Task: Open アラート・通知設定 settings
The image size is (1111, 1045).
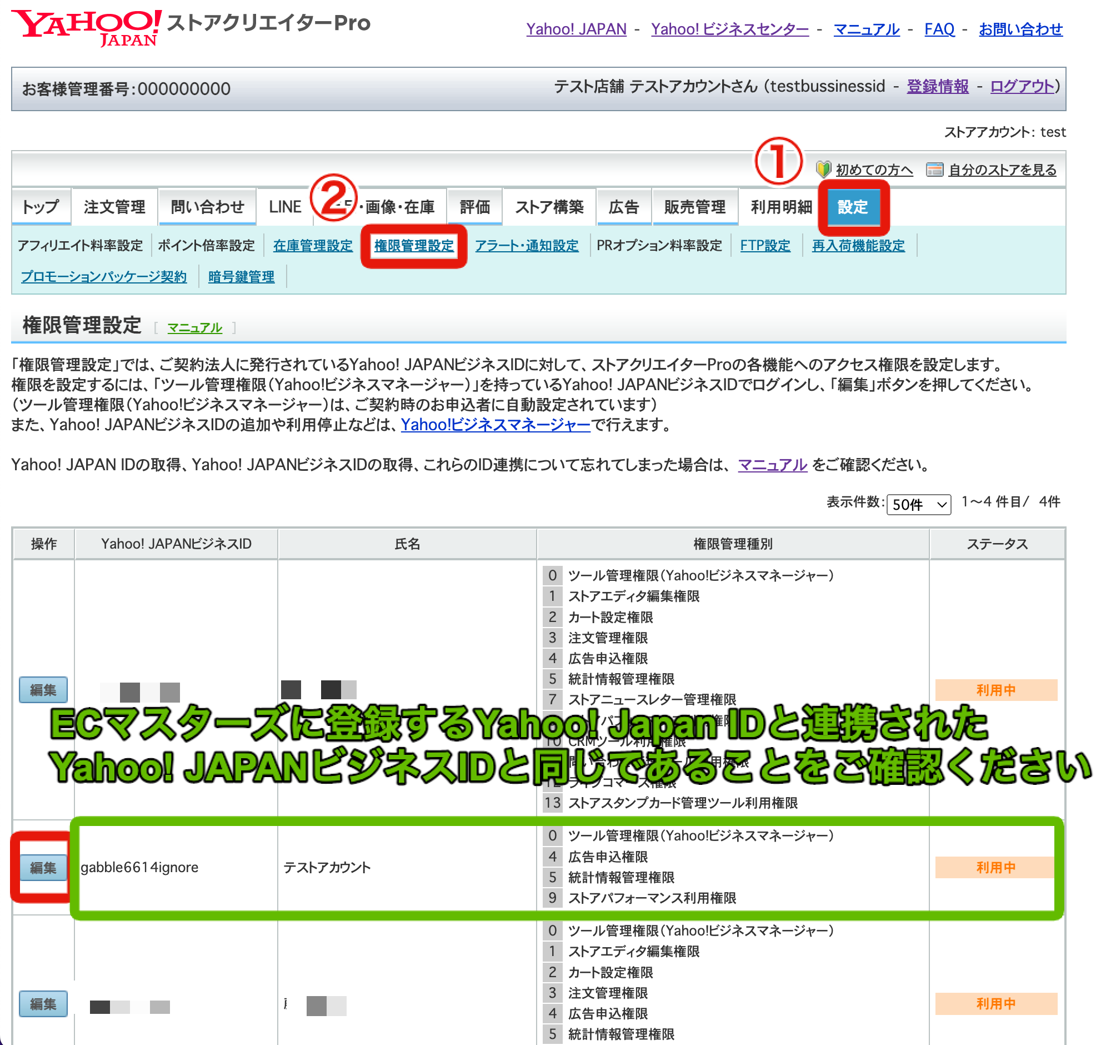Action: (x=527, y=246)
